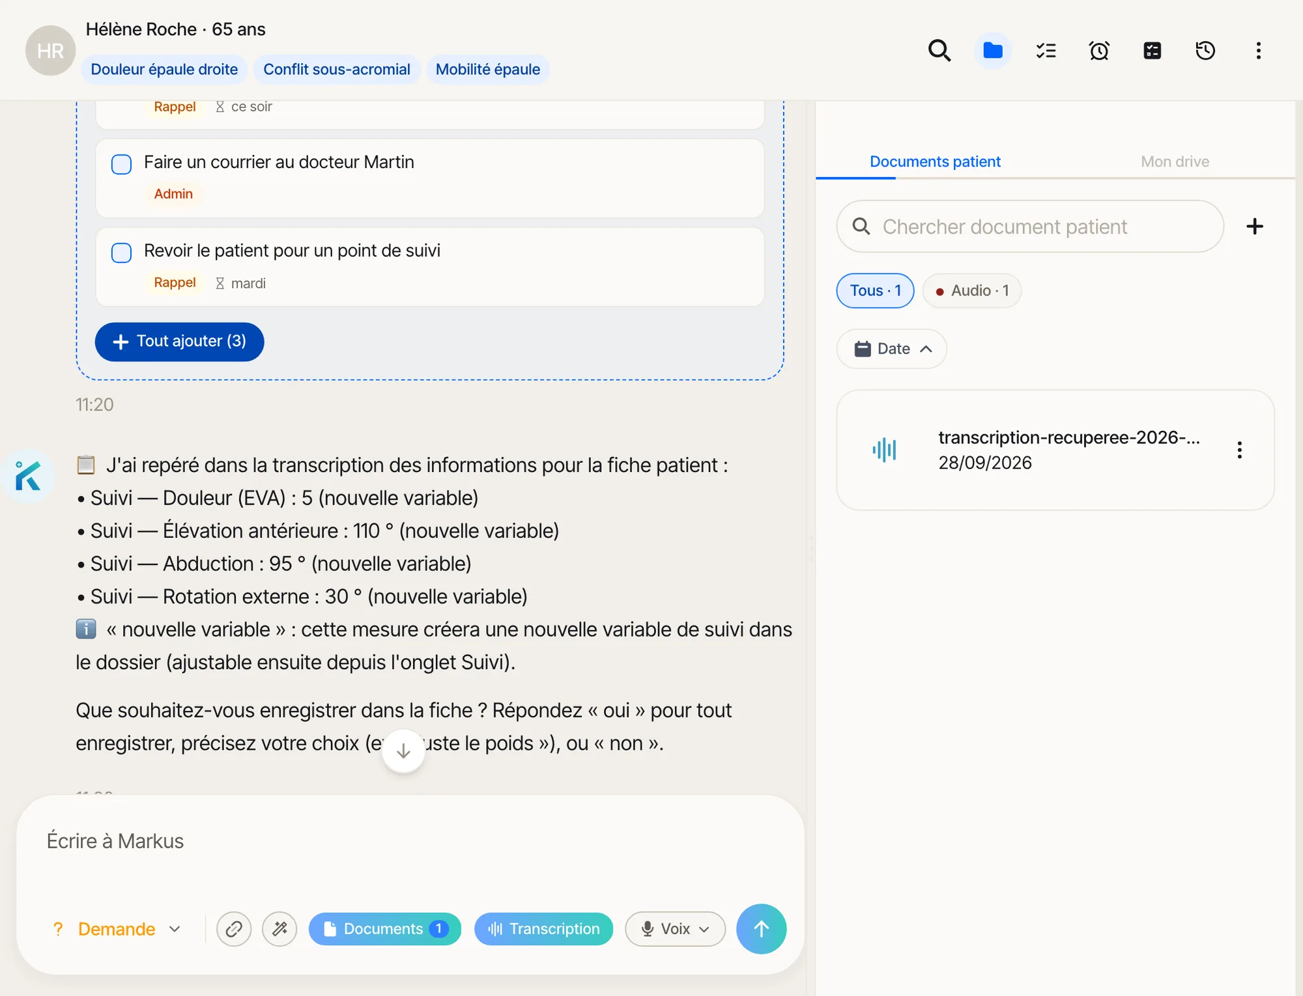This screenshot has height=996, width=1303.
Task: Open options for transcription-recuperee file
Action: tap(1239, 450)
